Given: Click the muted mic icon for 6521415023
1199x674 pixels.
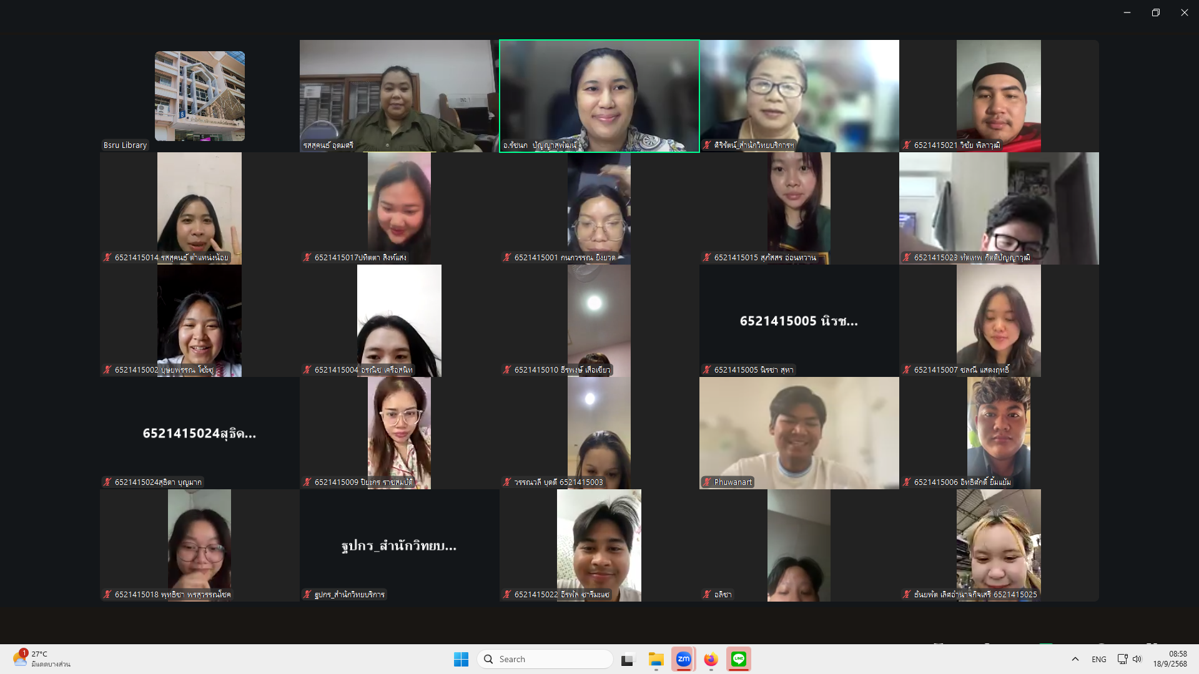Looking at the screenshot, I should click(907, 258).
